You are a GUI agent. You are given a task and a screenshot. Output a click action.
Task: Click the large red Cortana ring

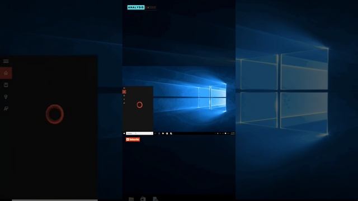click(55, 114)
